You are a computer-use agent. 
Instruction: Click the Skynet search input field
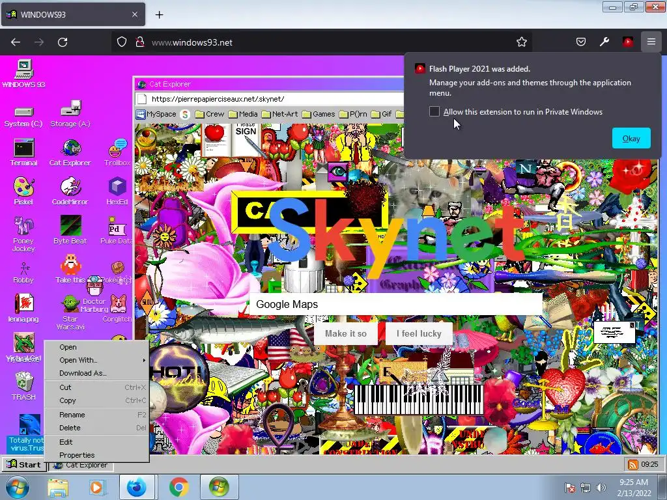395,305
